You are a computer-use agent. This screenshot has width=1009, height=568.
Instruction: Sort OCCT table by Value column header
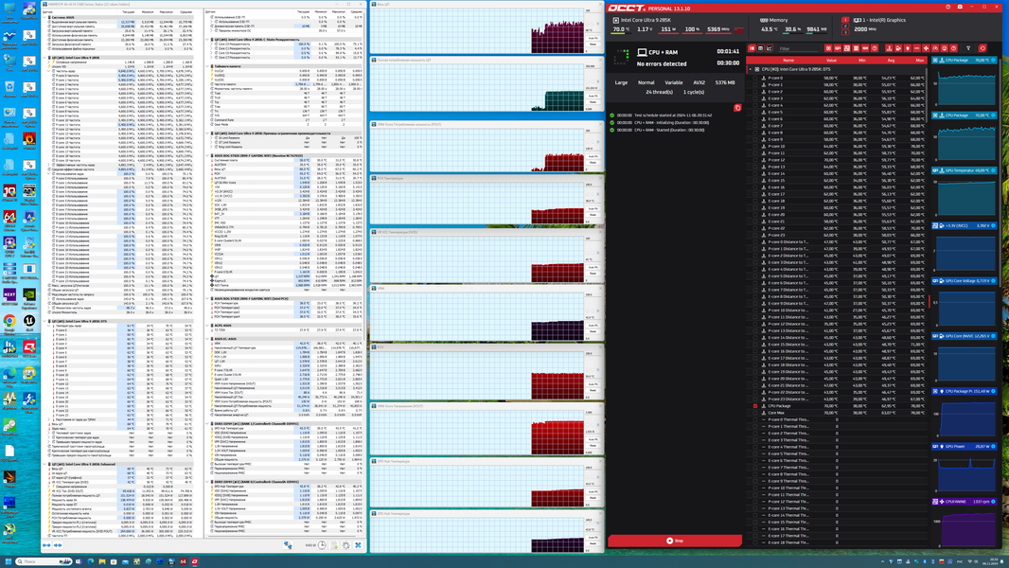pos(831,60)
